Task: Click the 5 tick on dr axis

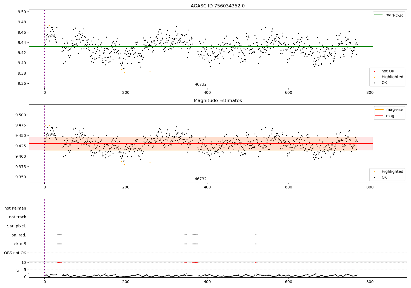Action: click(25, 270)
